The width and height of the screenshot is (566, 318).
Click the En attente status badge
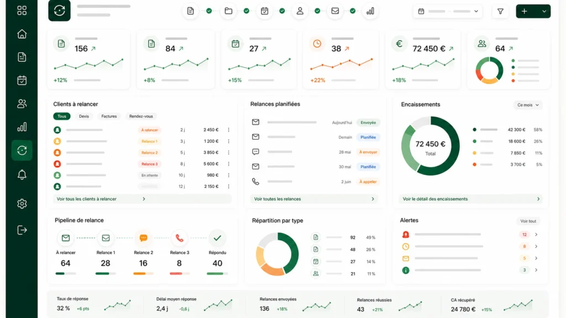149,175
